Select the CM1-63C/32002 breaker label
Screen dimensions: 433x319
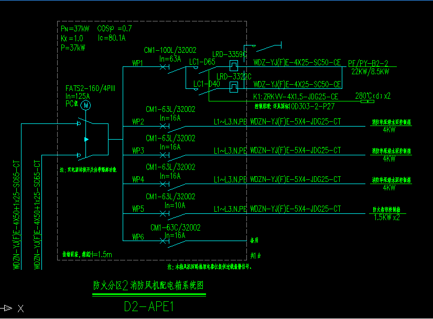176,227
